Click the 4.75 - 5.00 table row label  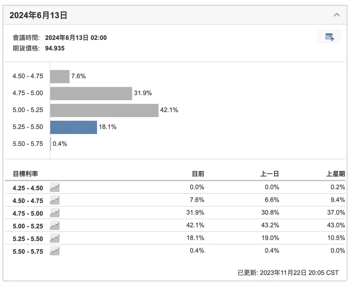tap(28, 213)
